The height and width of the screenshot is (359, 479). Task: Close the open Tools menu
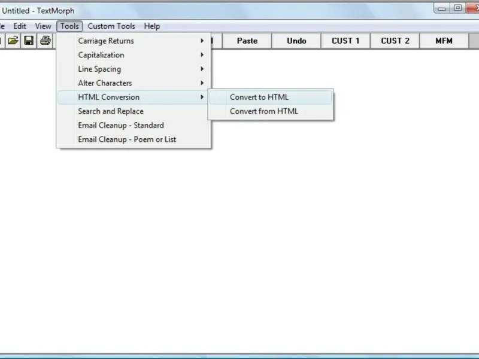[x=69, y=26]
